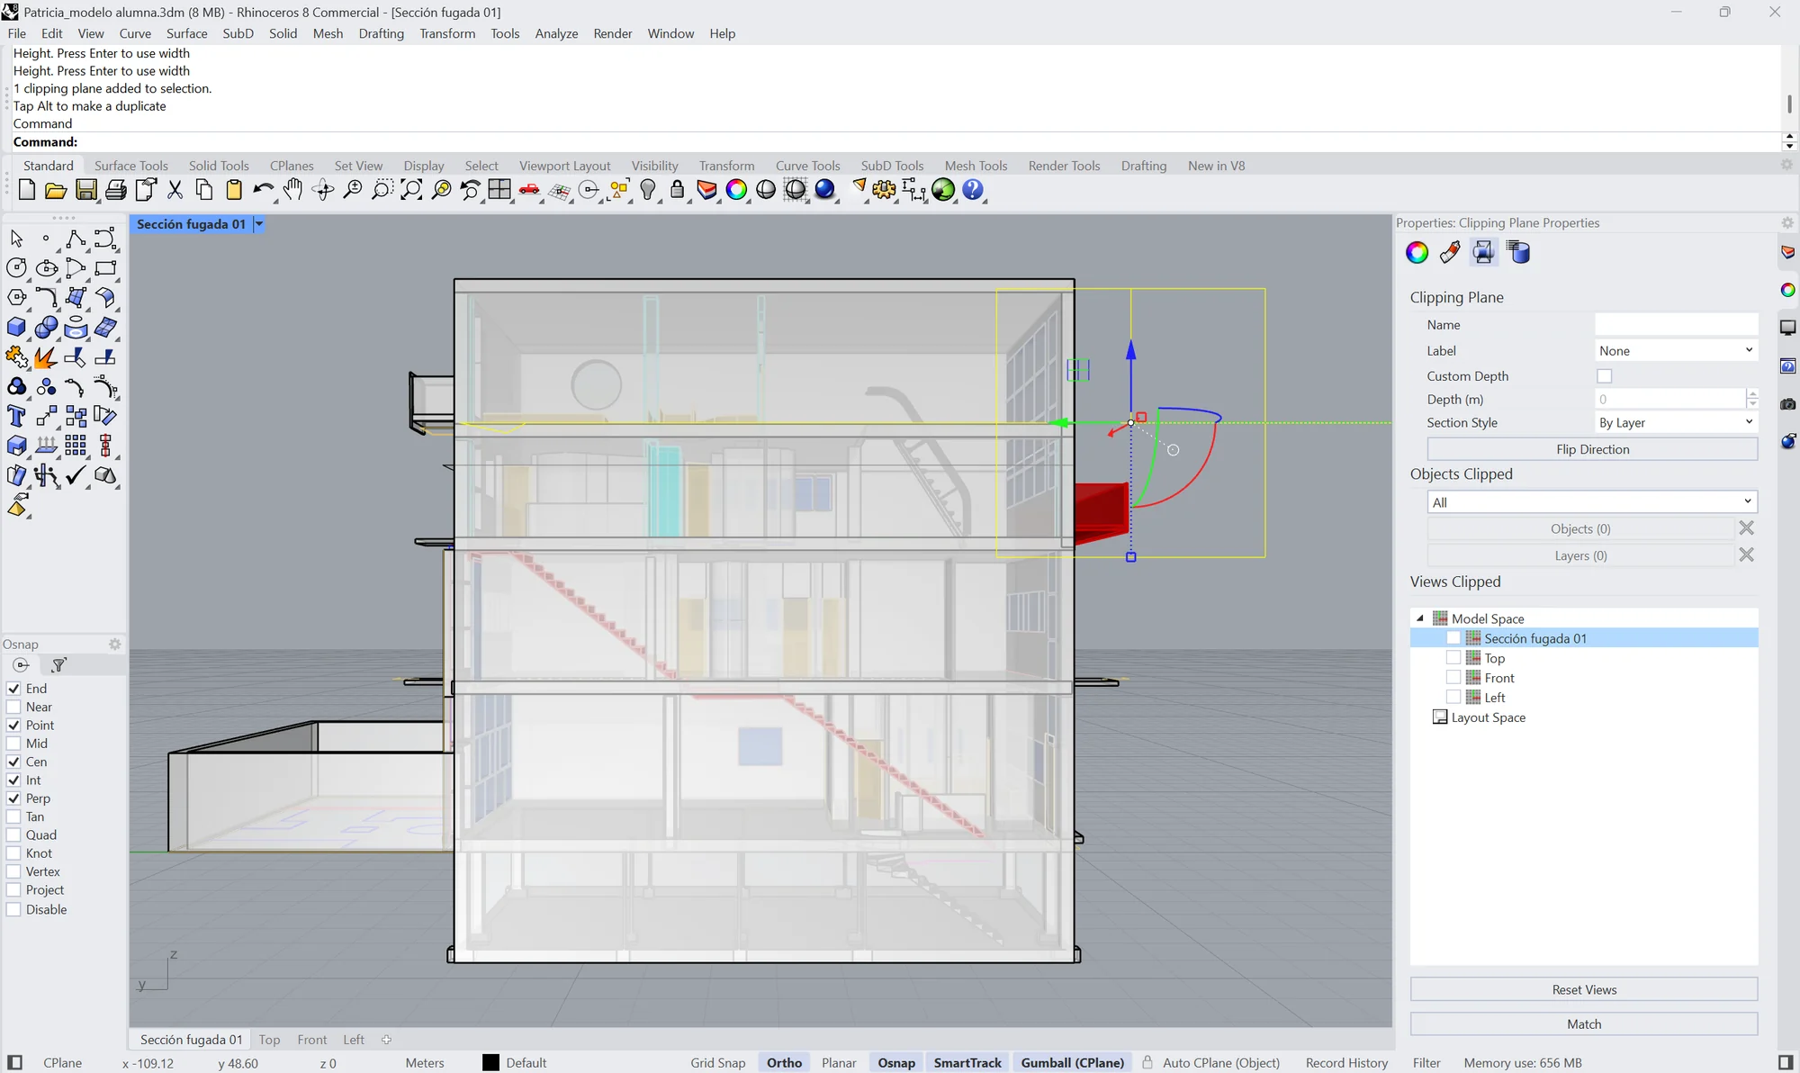
Task: Click the Zoom Extents icon
Action: click(411, 190)
